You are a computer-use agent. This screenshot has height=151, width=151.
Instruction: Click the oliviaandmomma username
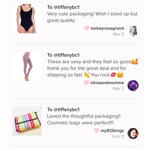pos(107,83)
